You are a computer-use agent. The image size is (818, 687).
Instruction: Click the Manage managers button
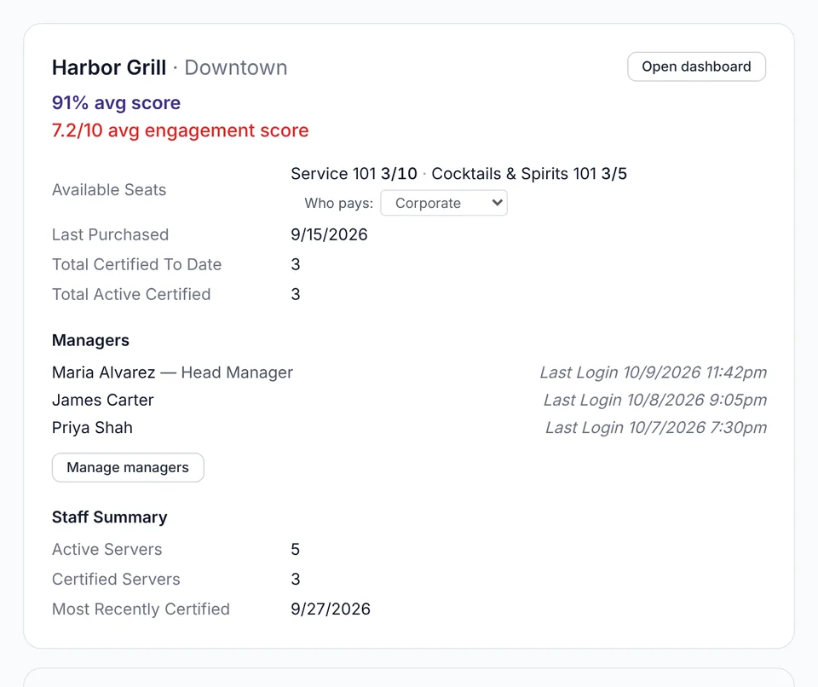(x=128, y=467)
